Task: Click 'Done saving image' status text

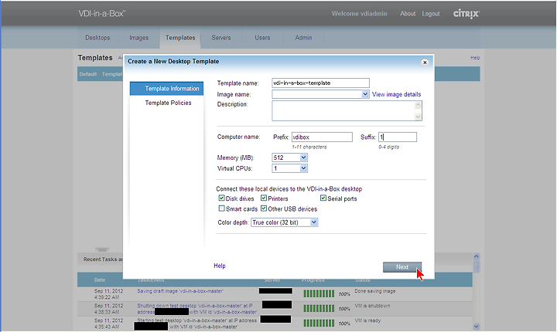Action: click(374, 291)
